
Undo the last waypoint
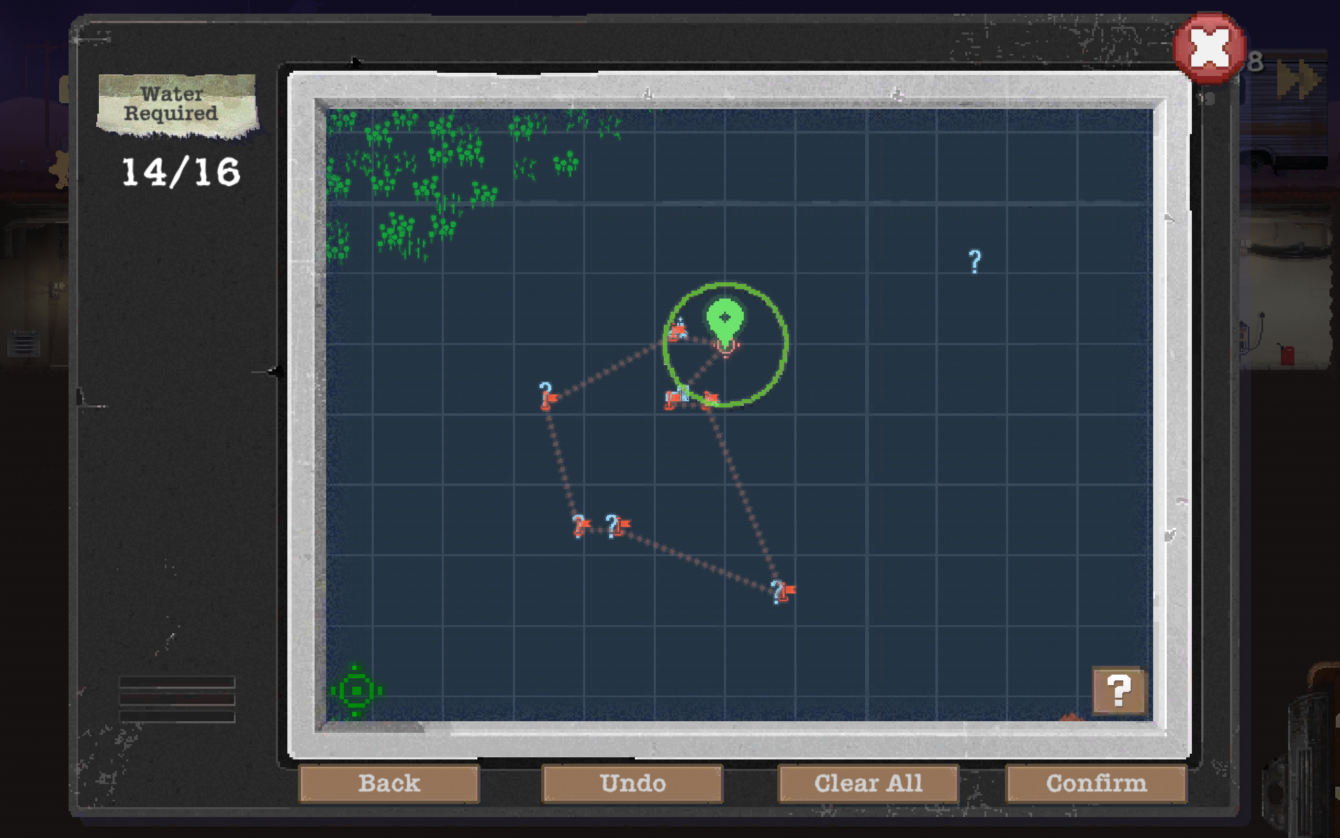632,783
